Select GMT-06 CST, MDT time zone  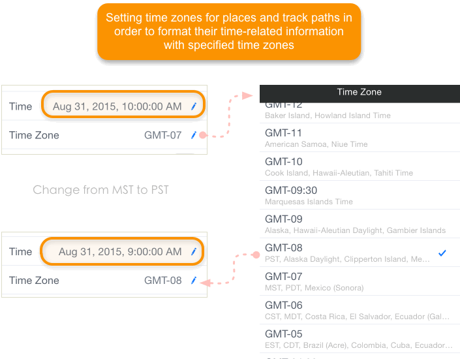click(360, 310)
